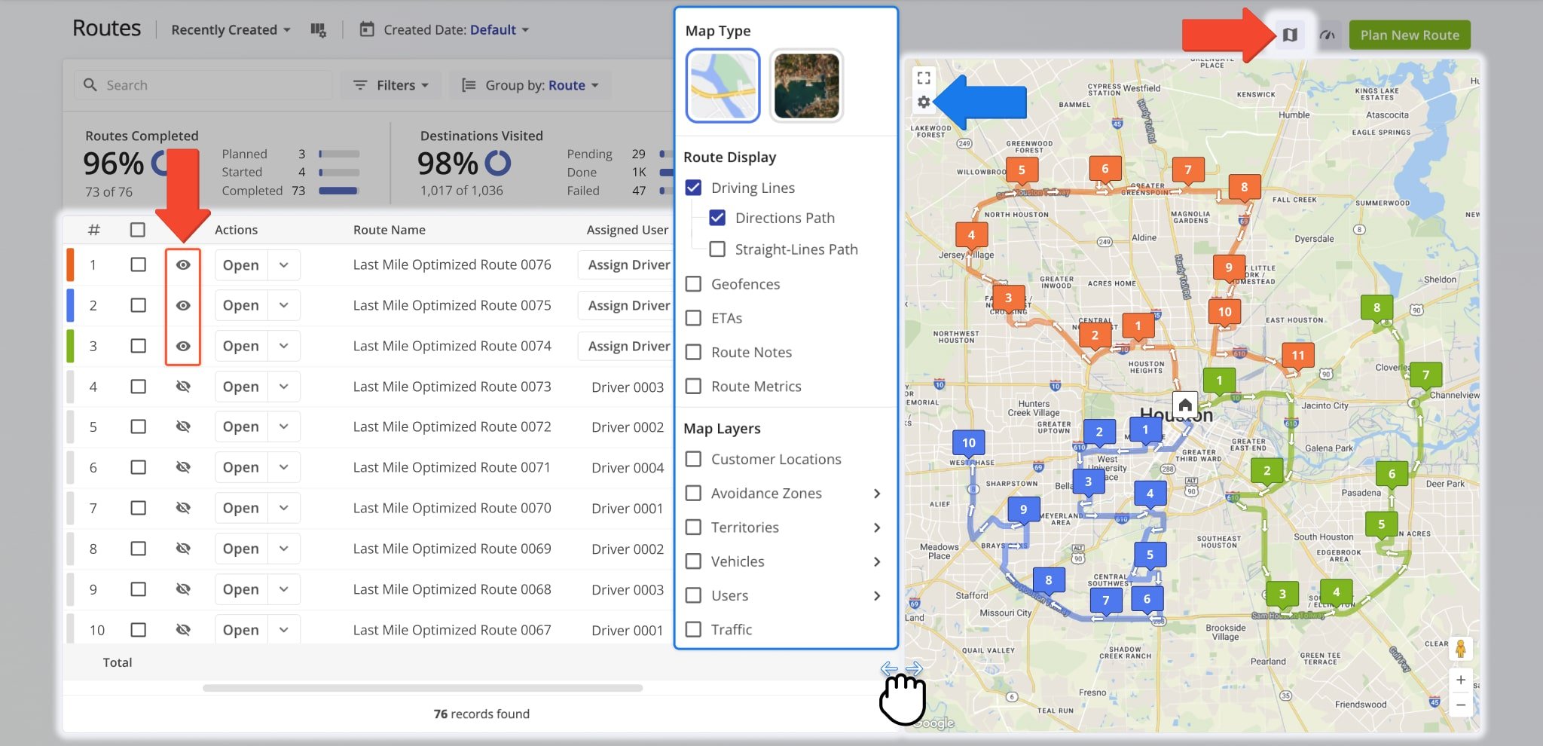Open Recently Created dropdown
This screenshot has height=746, width=1543.
(231, 30)
